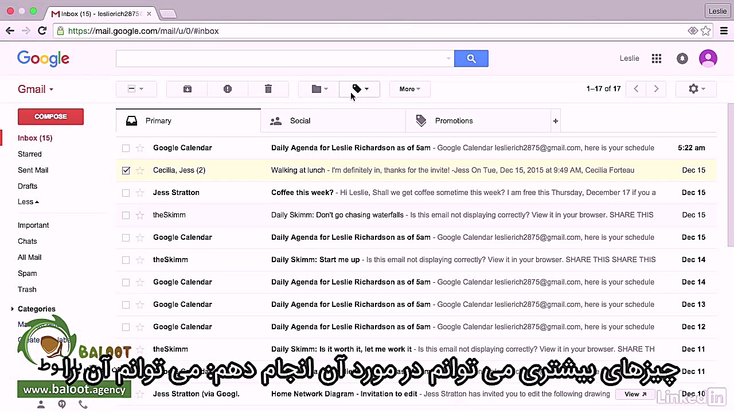Star the Coffee this week email
Image resolution: width=734 pixels, height=413 pixels.
coord(139,192)
